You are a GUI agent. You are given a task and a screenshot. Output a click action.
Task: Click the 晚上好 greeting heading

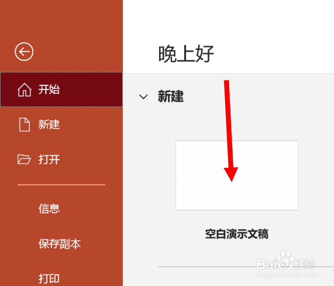point(186,54)
